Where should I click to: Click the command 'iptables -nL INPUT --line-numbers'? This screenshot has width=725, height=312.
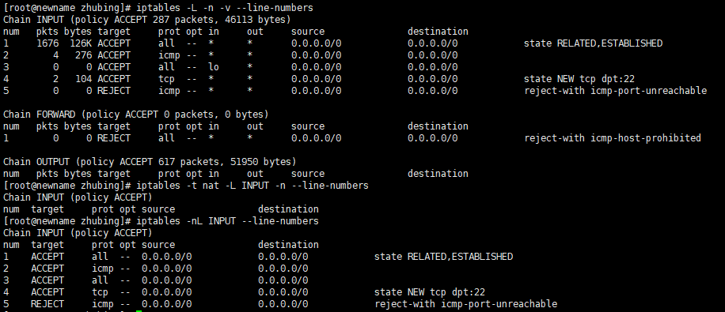point(227,221)
